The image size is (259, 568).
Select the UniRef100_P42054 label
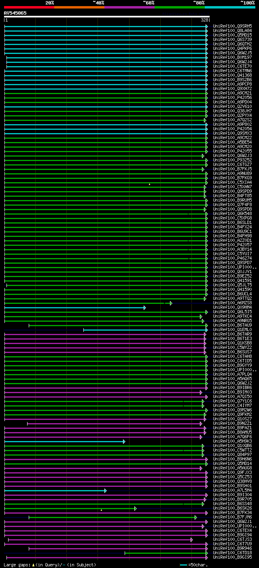(232, 129)
